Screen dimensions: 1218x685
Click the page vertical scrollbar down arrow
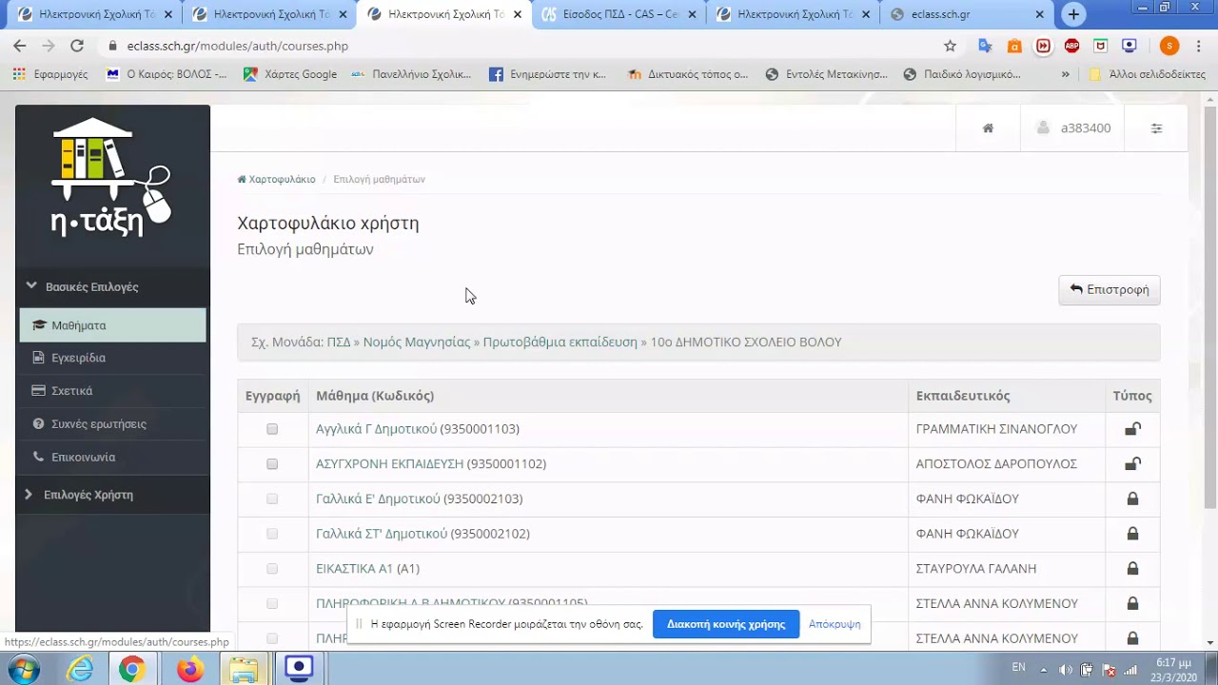tap(1210, 642)
